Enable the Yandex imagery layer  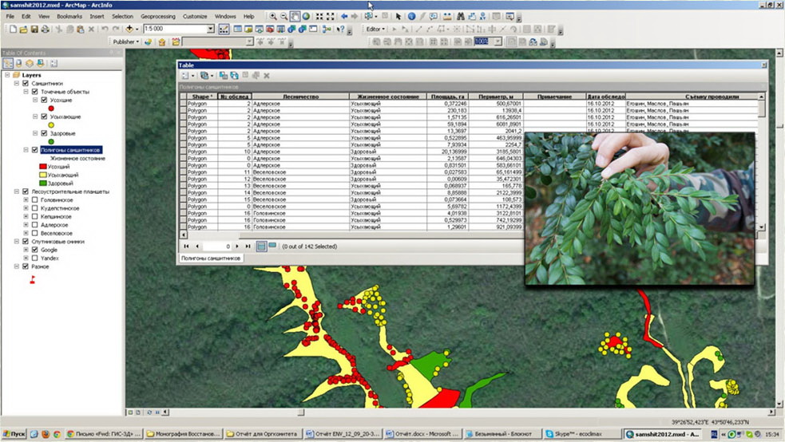(x=34, y=258)
